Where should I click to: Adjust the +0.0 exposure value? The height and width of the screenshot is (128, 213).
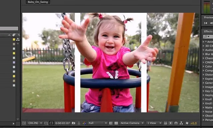pyautogui.click(x=194, y=123)
